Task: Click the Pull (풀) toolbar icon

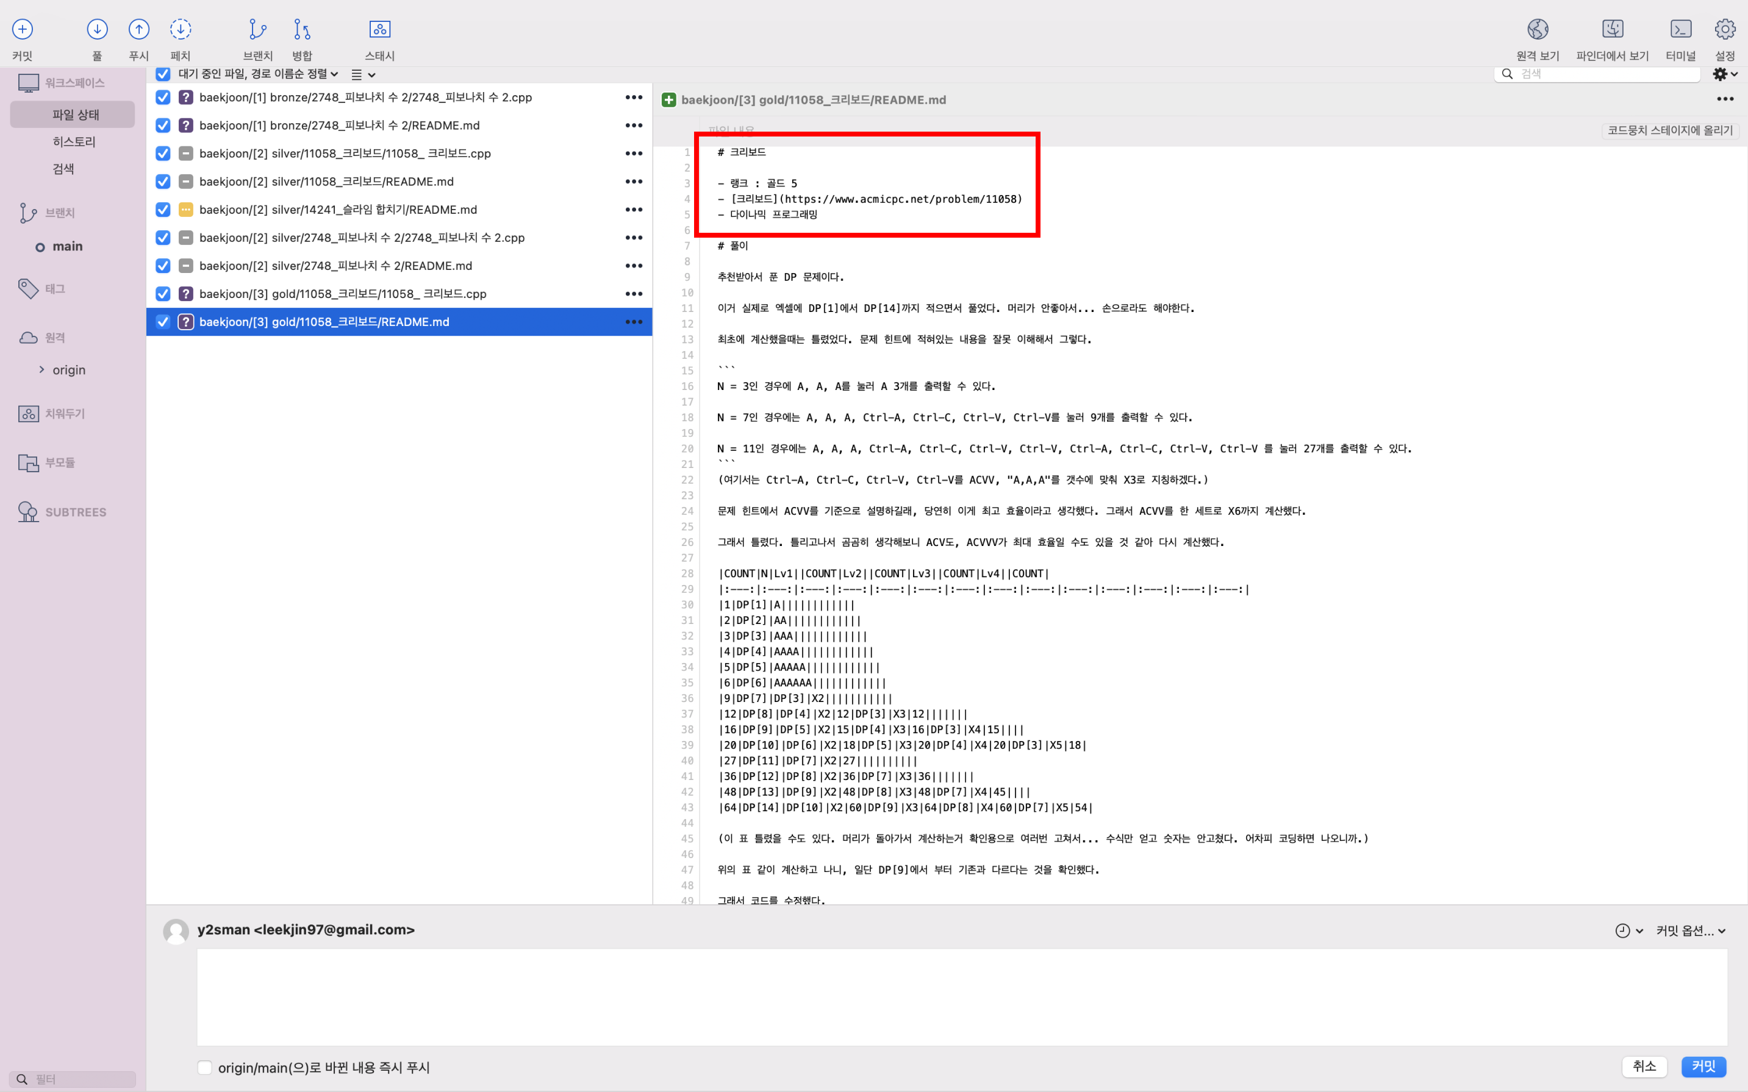Action: [x=97, y=30]
